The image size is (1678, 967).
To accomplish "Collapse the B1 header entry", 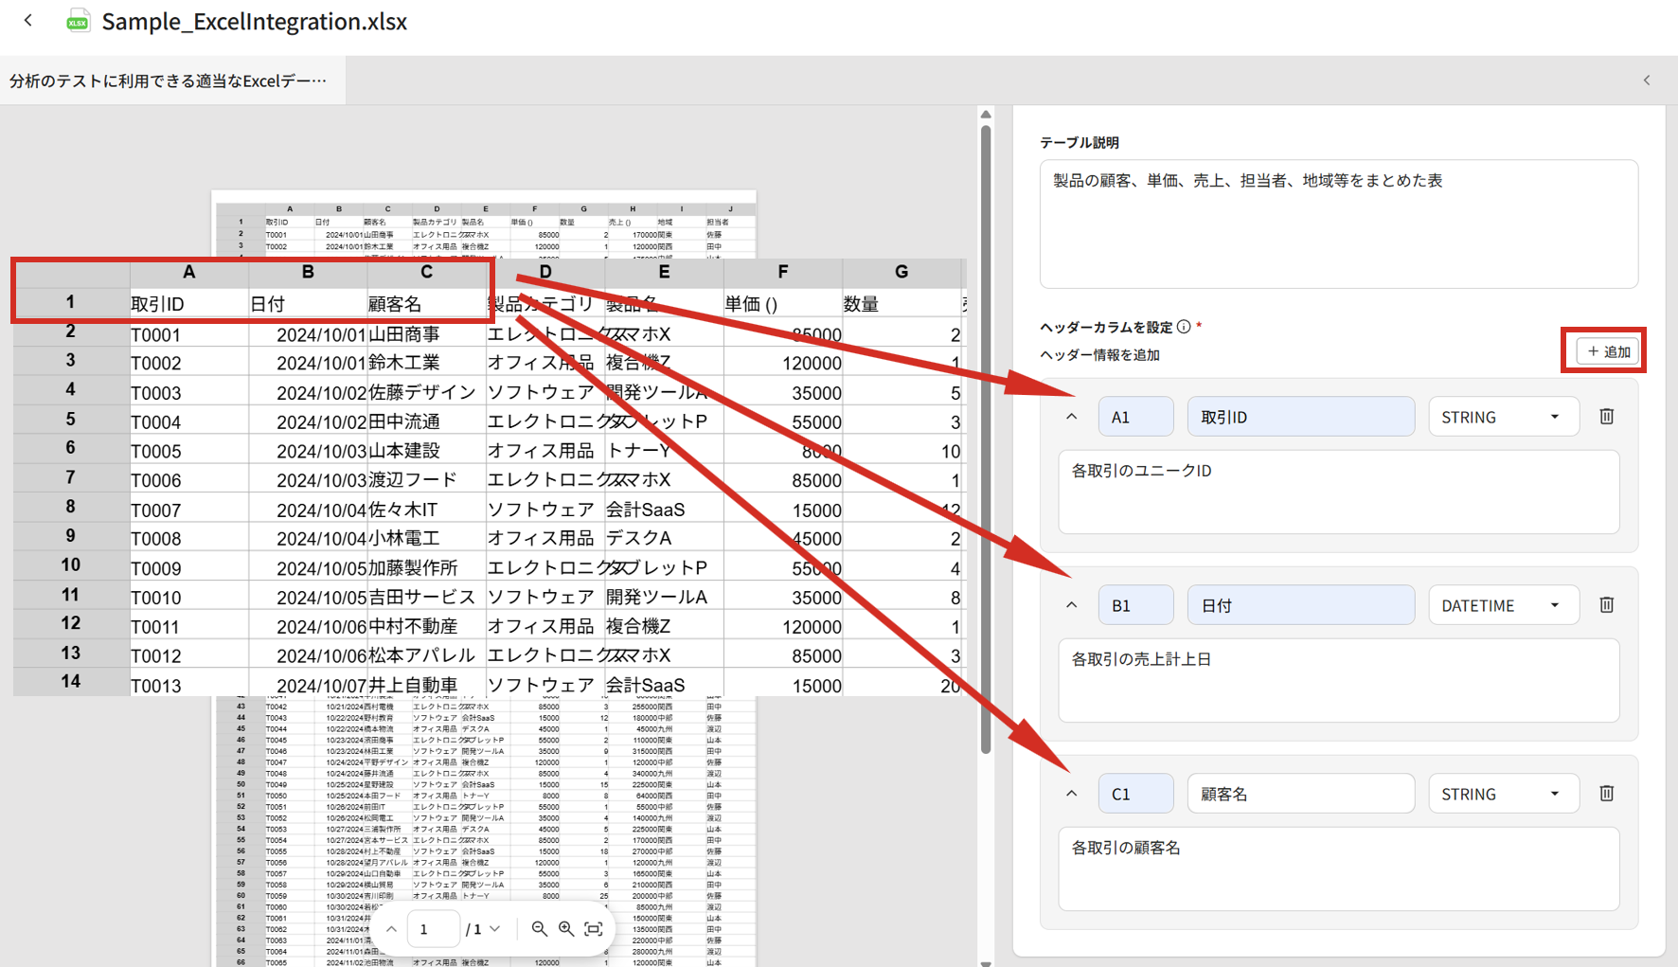I will click(1071, 605).
